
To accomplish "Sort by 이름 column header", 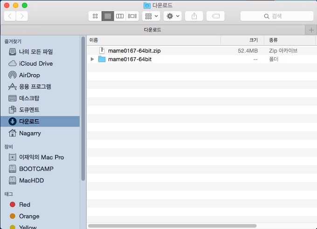I will click(x=154, y=40).
